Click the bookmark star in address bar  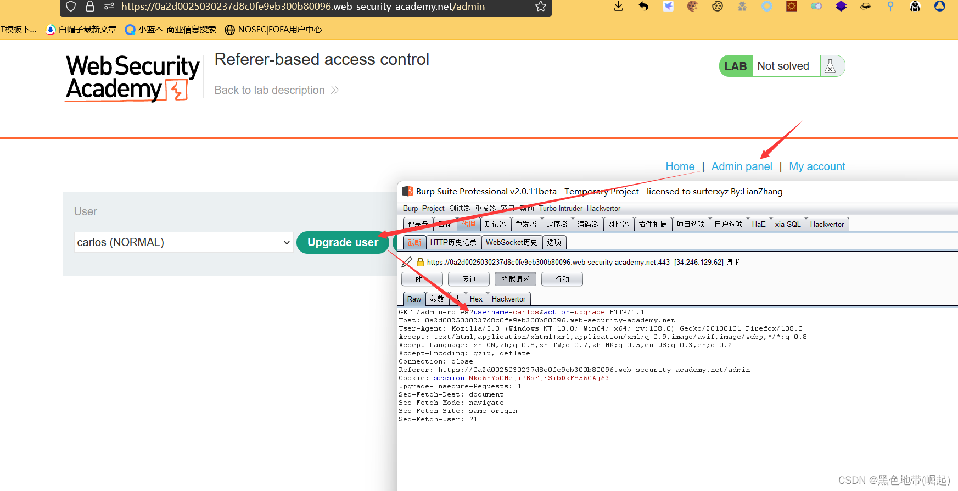coord(540,7)
